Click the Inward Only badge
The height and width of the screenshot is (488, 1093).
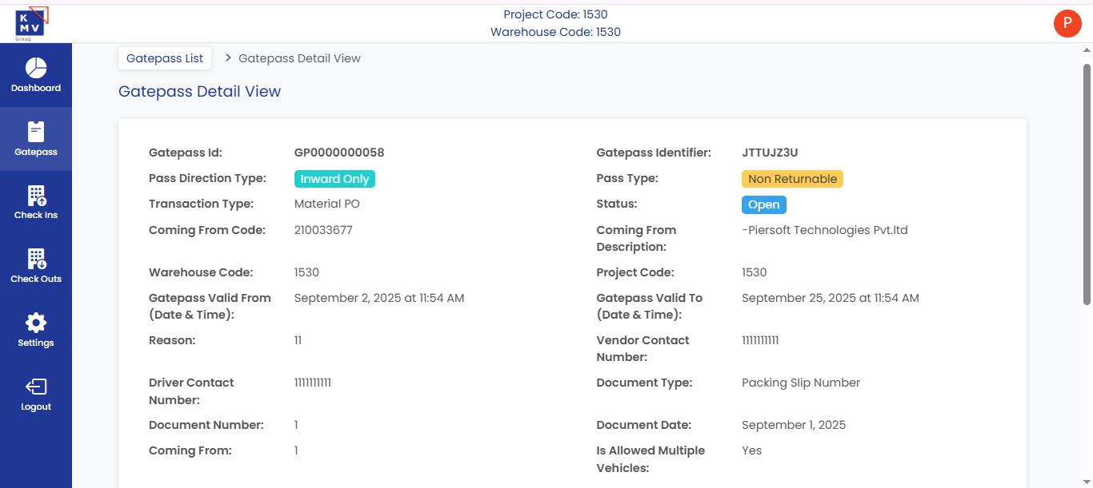(334, 179)
